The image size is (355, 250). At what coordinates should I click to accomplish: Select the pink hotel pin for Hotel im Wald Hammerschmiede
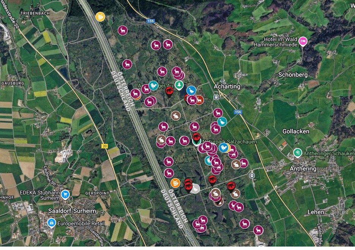click(x=303, y=41)
